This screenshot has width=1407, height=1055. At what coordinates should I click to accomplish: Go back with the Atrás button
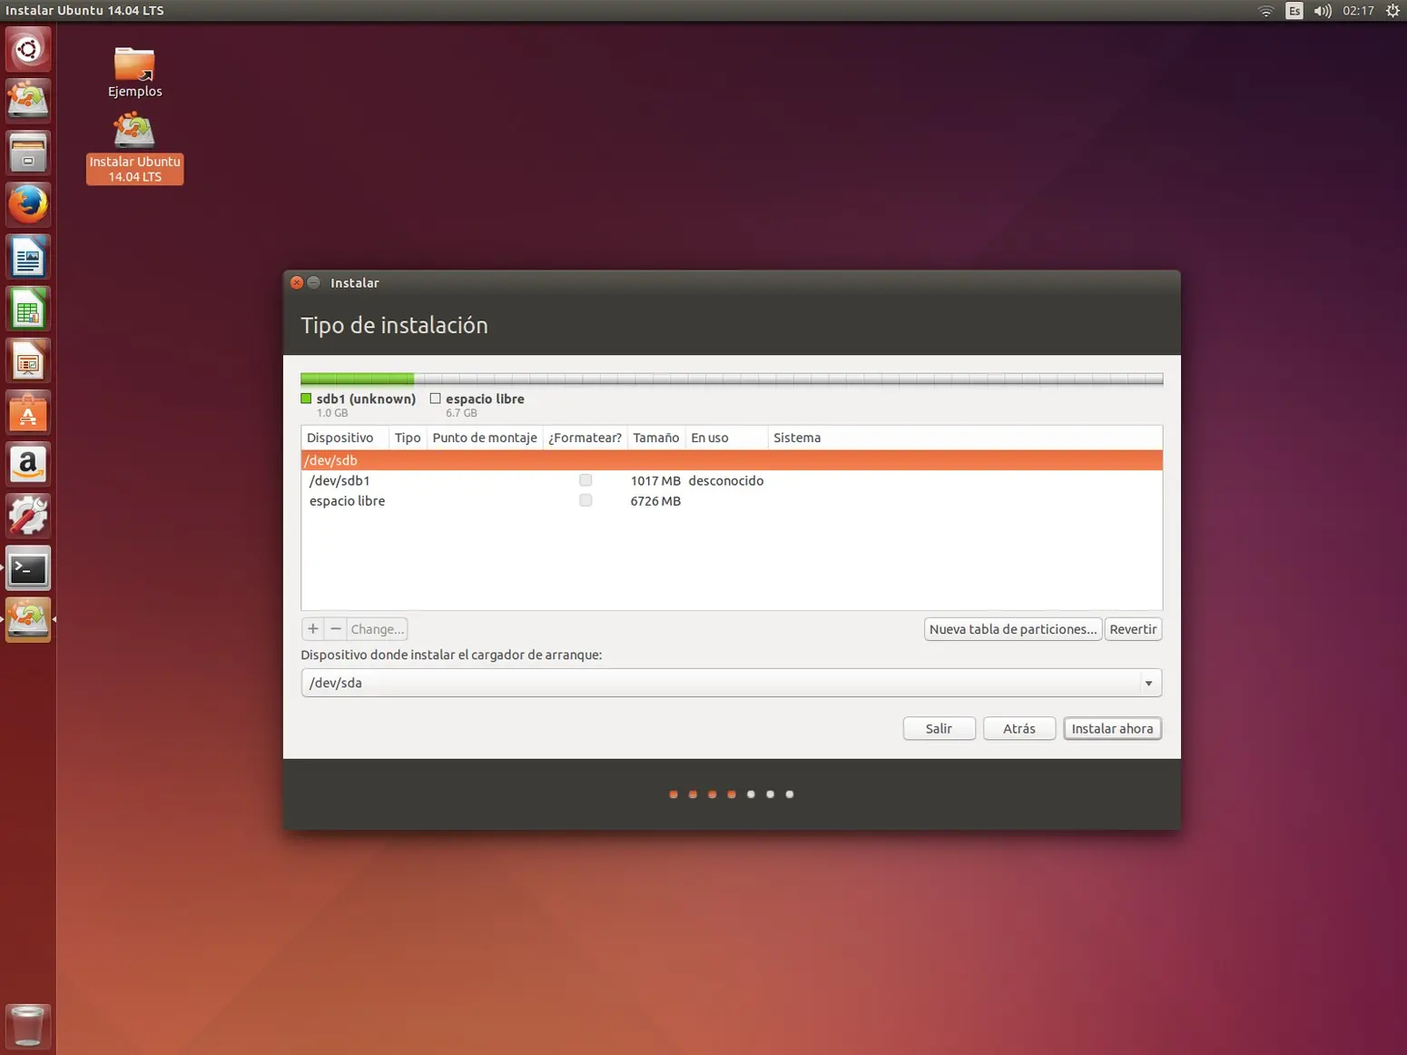1019,729
